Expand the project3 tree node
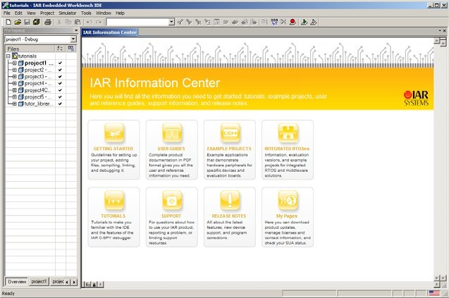 (14, 77)
